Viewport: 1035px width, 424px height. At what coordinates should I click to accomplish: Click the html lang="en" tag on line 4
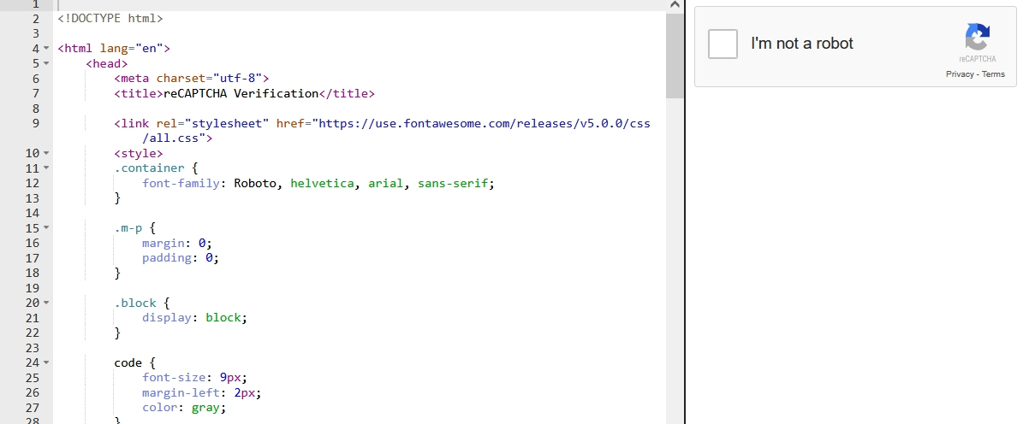[114, 48]
